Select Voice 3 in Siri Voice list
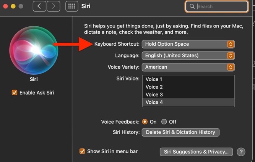Image resolution: width=255 pixels, height=162 pixels. (188, 95)
